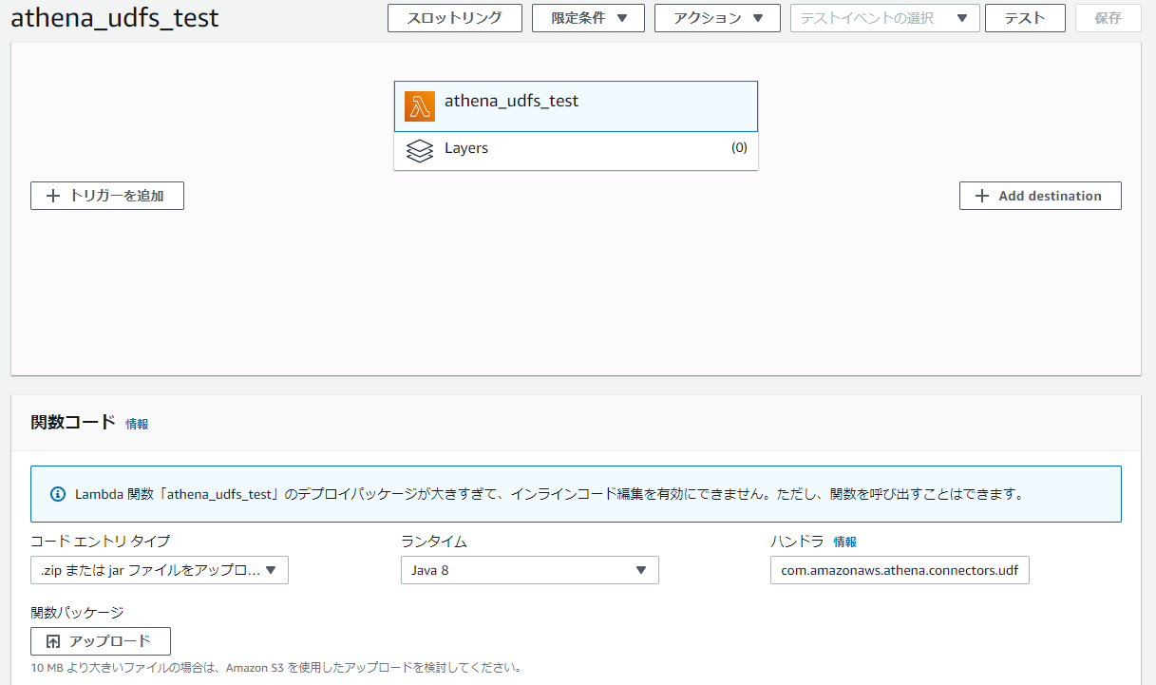Click the athena_udfs_test page title
Image resolution: width=1156 pixels, height=685 pixels.
click(x=114, y=17)
